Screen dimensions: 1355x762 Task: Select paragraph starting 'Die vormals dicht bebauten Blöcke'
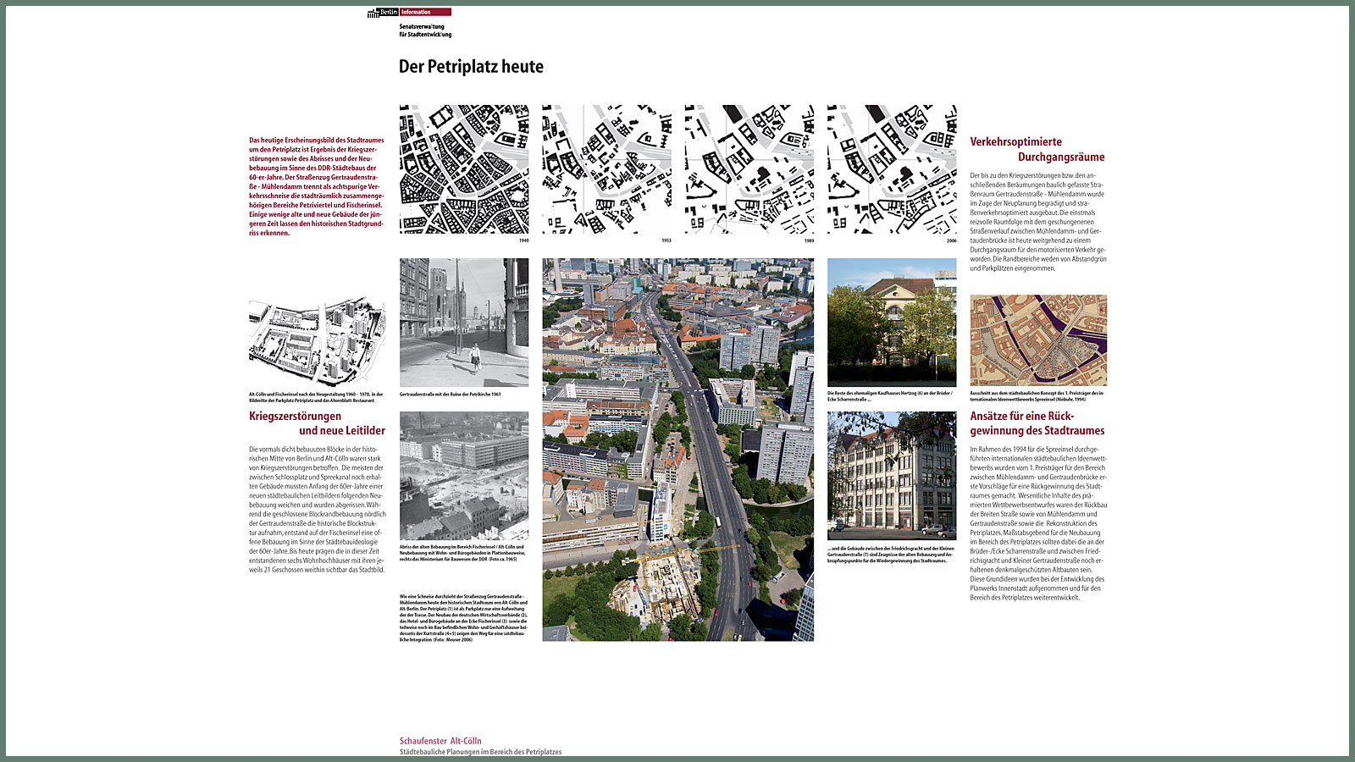pos(317,510)
